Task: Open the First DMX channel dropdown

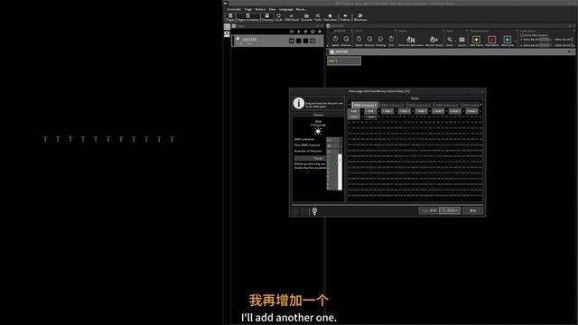Action: pos(334,145)
